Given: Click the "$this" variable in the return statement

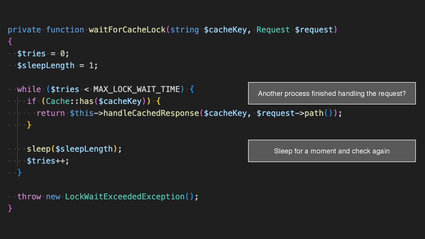Looking at the screenshot, I should click(82, 113).
